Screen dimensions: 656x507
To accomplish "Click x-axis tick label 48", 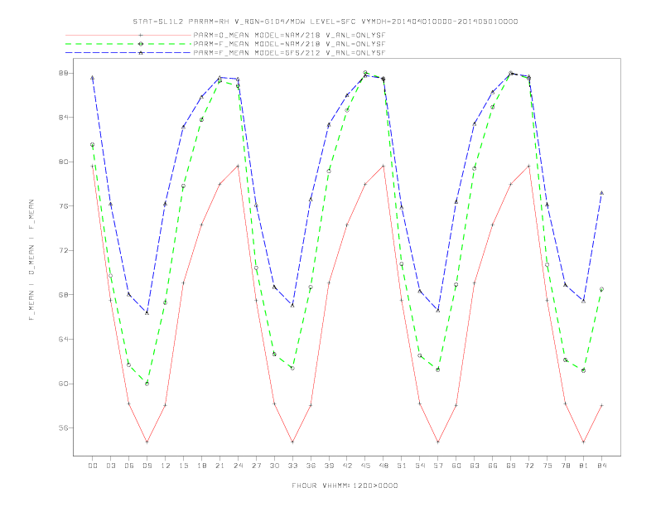I will tap(383, 466).
